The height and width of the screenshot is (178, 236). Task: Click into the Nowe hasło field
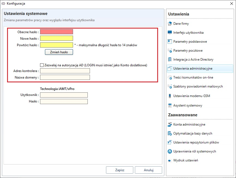click(x=56, y=38)
